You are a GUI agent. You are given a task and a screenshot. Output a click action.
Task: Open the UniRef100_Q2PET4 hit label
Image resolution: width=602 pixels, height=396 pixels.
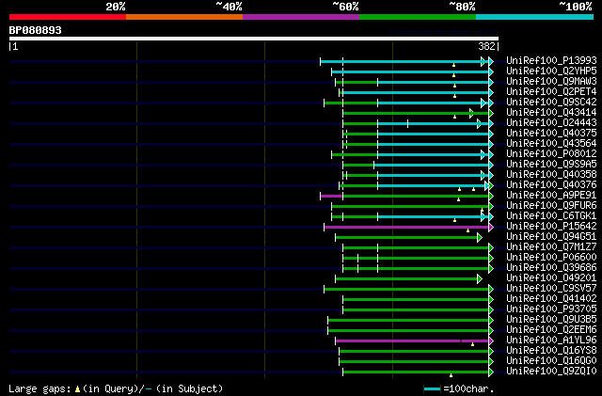[551, 92]
